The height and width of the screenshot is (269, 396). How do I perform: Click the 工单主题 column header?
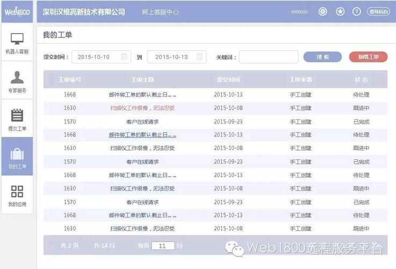143,80
